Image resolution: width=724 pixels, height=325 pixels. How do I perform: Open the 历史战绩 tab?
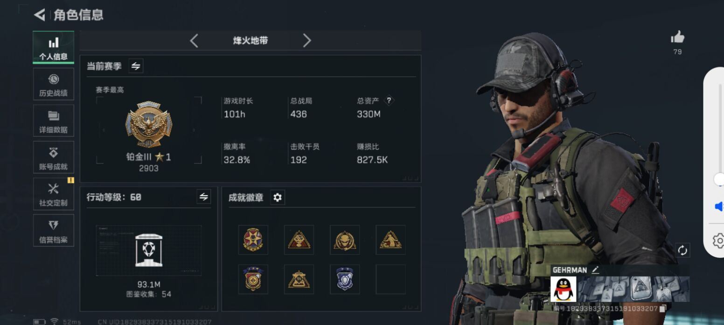coord(54,85)
